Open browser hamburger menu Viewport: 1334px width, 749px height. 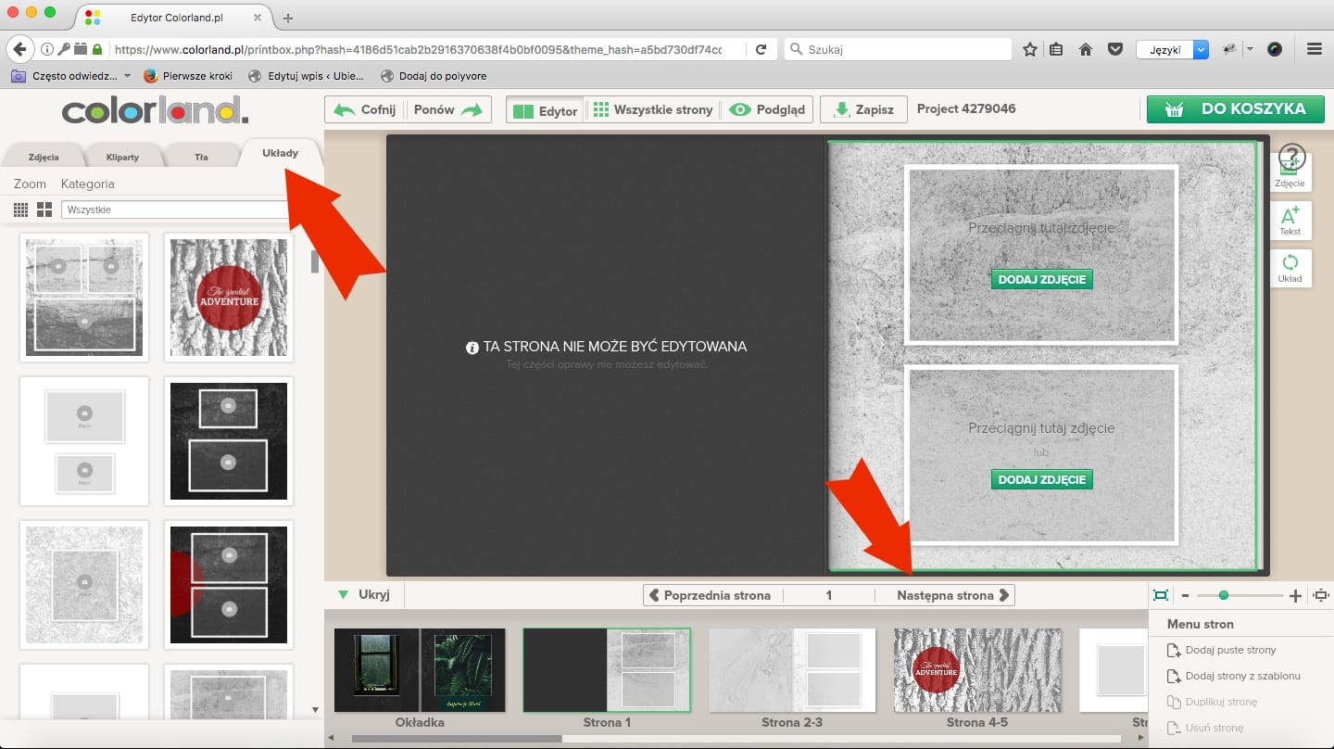point(1315,49)
